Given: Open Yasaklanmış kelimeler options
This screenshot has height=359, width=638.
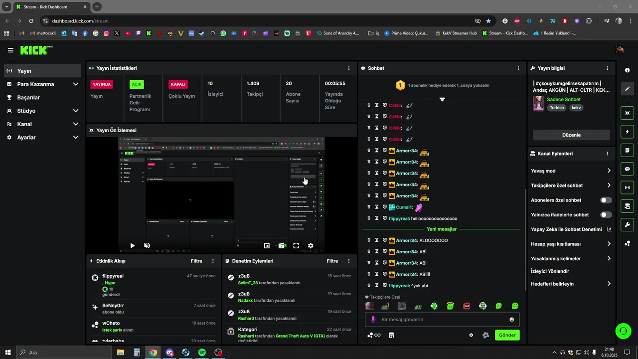Looking at the screenshot, I should [x=571, y=259].
